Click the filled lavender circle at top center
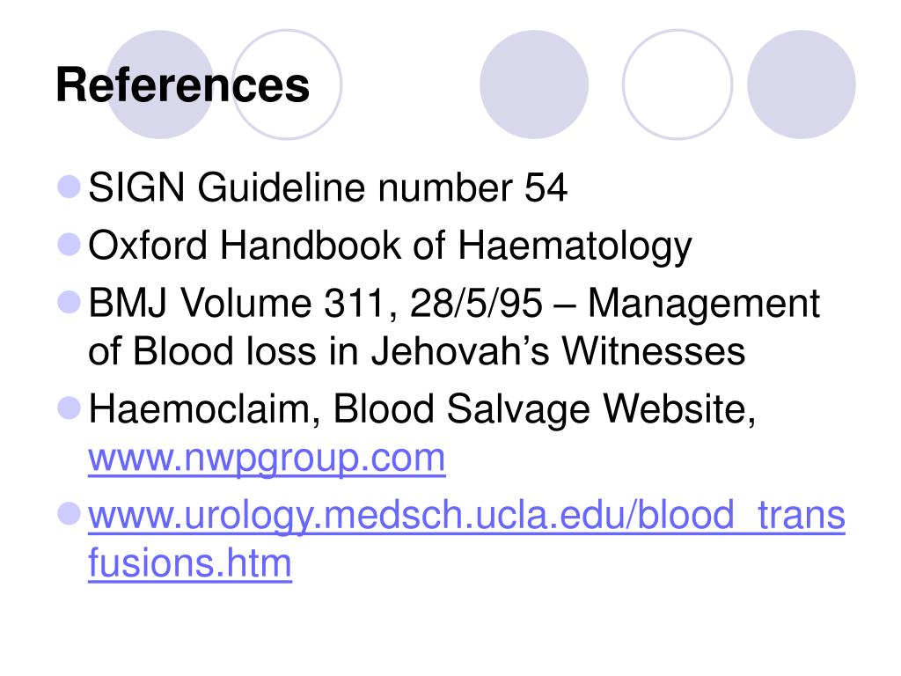 click(x=534, y=84)
